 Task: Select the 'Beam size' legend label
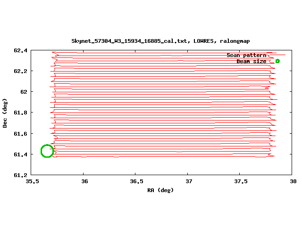(252, 61)
